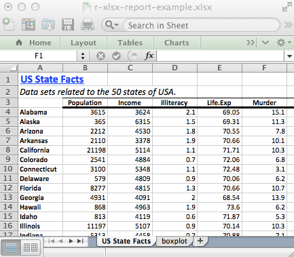Click the open file folder icon

(x=48, y=24)
